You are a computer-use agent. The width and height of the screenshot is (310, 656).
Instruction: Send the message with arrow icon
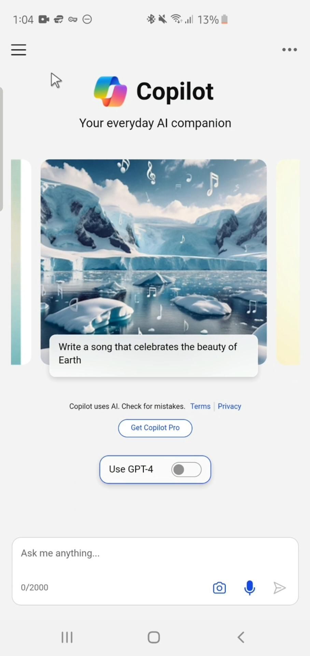point(280,588)
